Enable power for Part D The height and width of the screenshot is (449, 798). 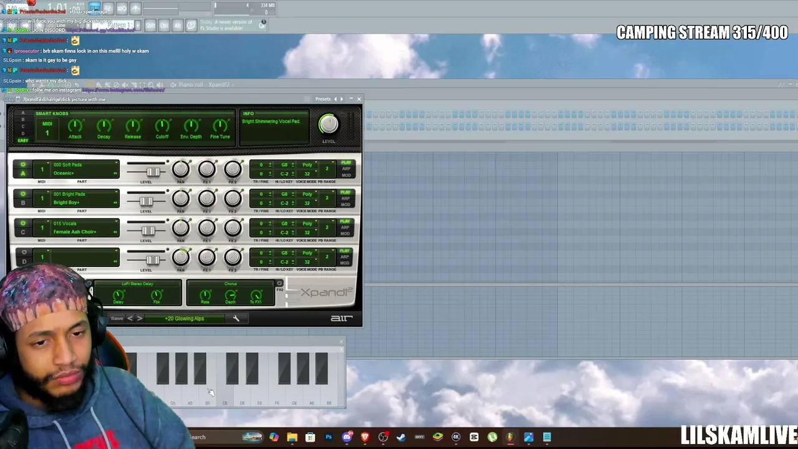[23, 253]
